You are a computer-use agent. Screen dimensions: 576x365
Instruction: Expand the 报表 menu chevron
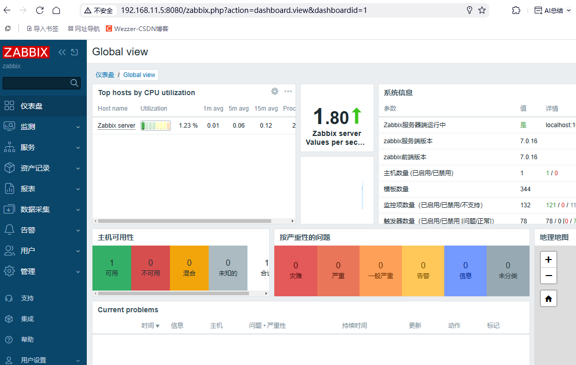tap(78, 189)
